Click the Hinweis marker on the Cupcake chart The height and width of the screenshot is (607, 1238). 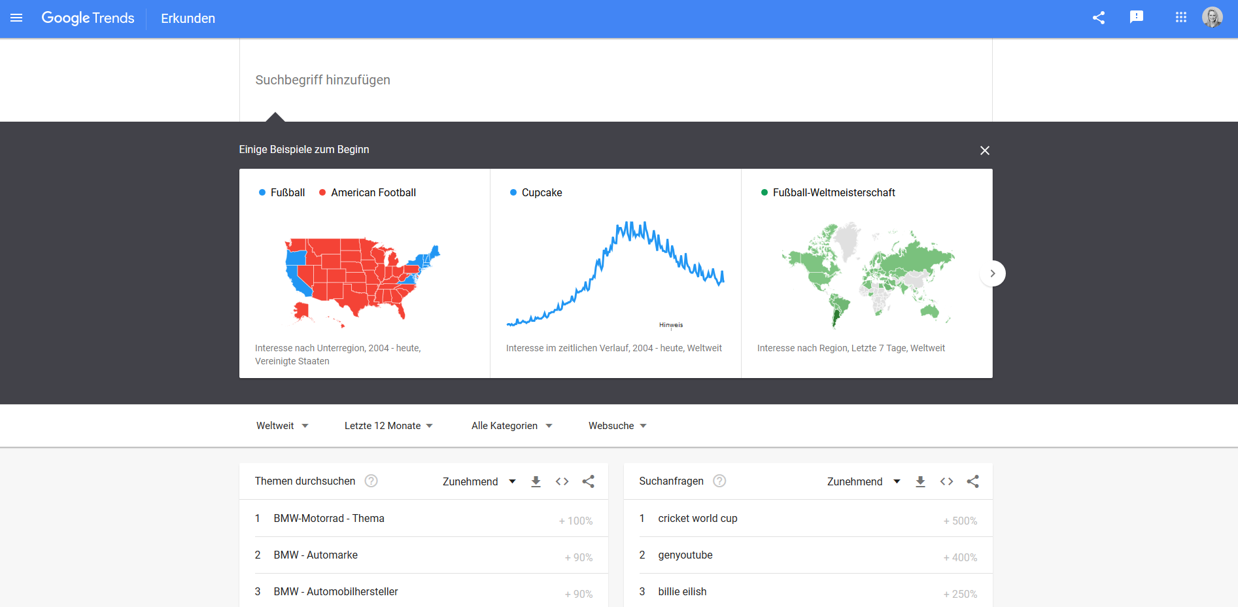click(671, 325)
